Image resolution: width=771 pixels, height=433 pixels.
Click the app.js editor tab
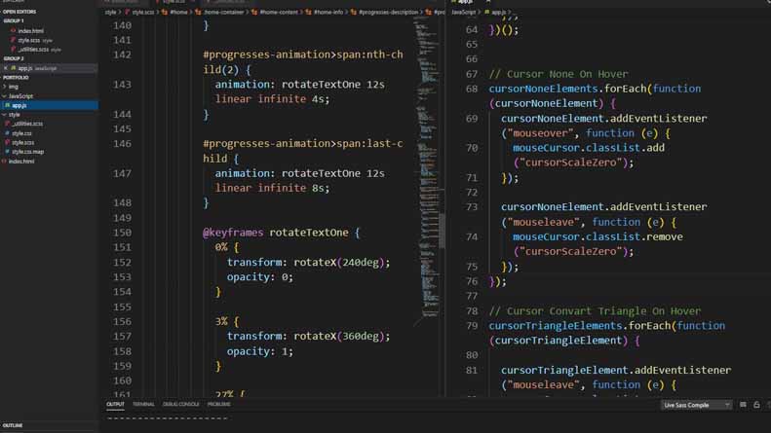click(465, 2)
